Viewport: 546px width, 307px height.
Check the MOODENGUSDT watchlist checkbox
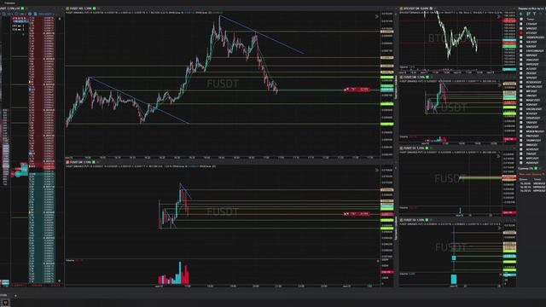[521, 131]
